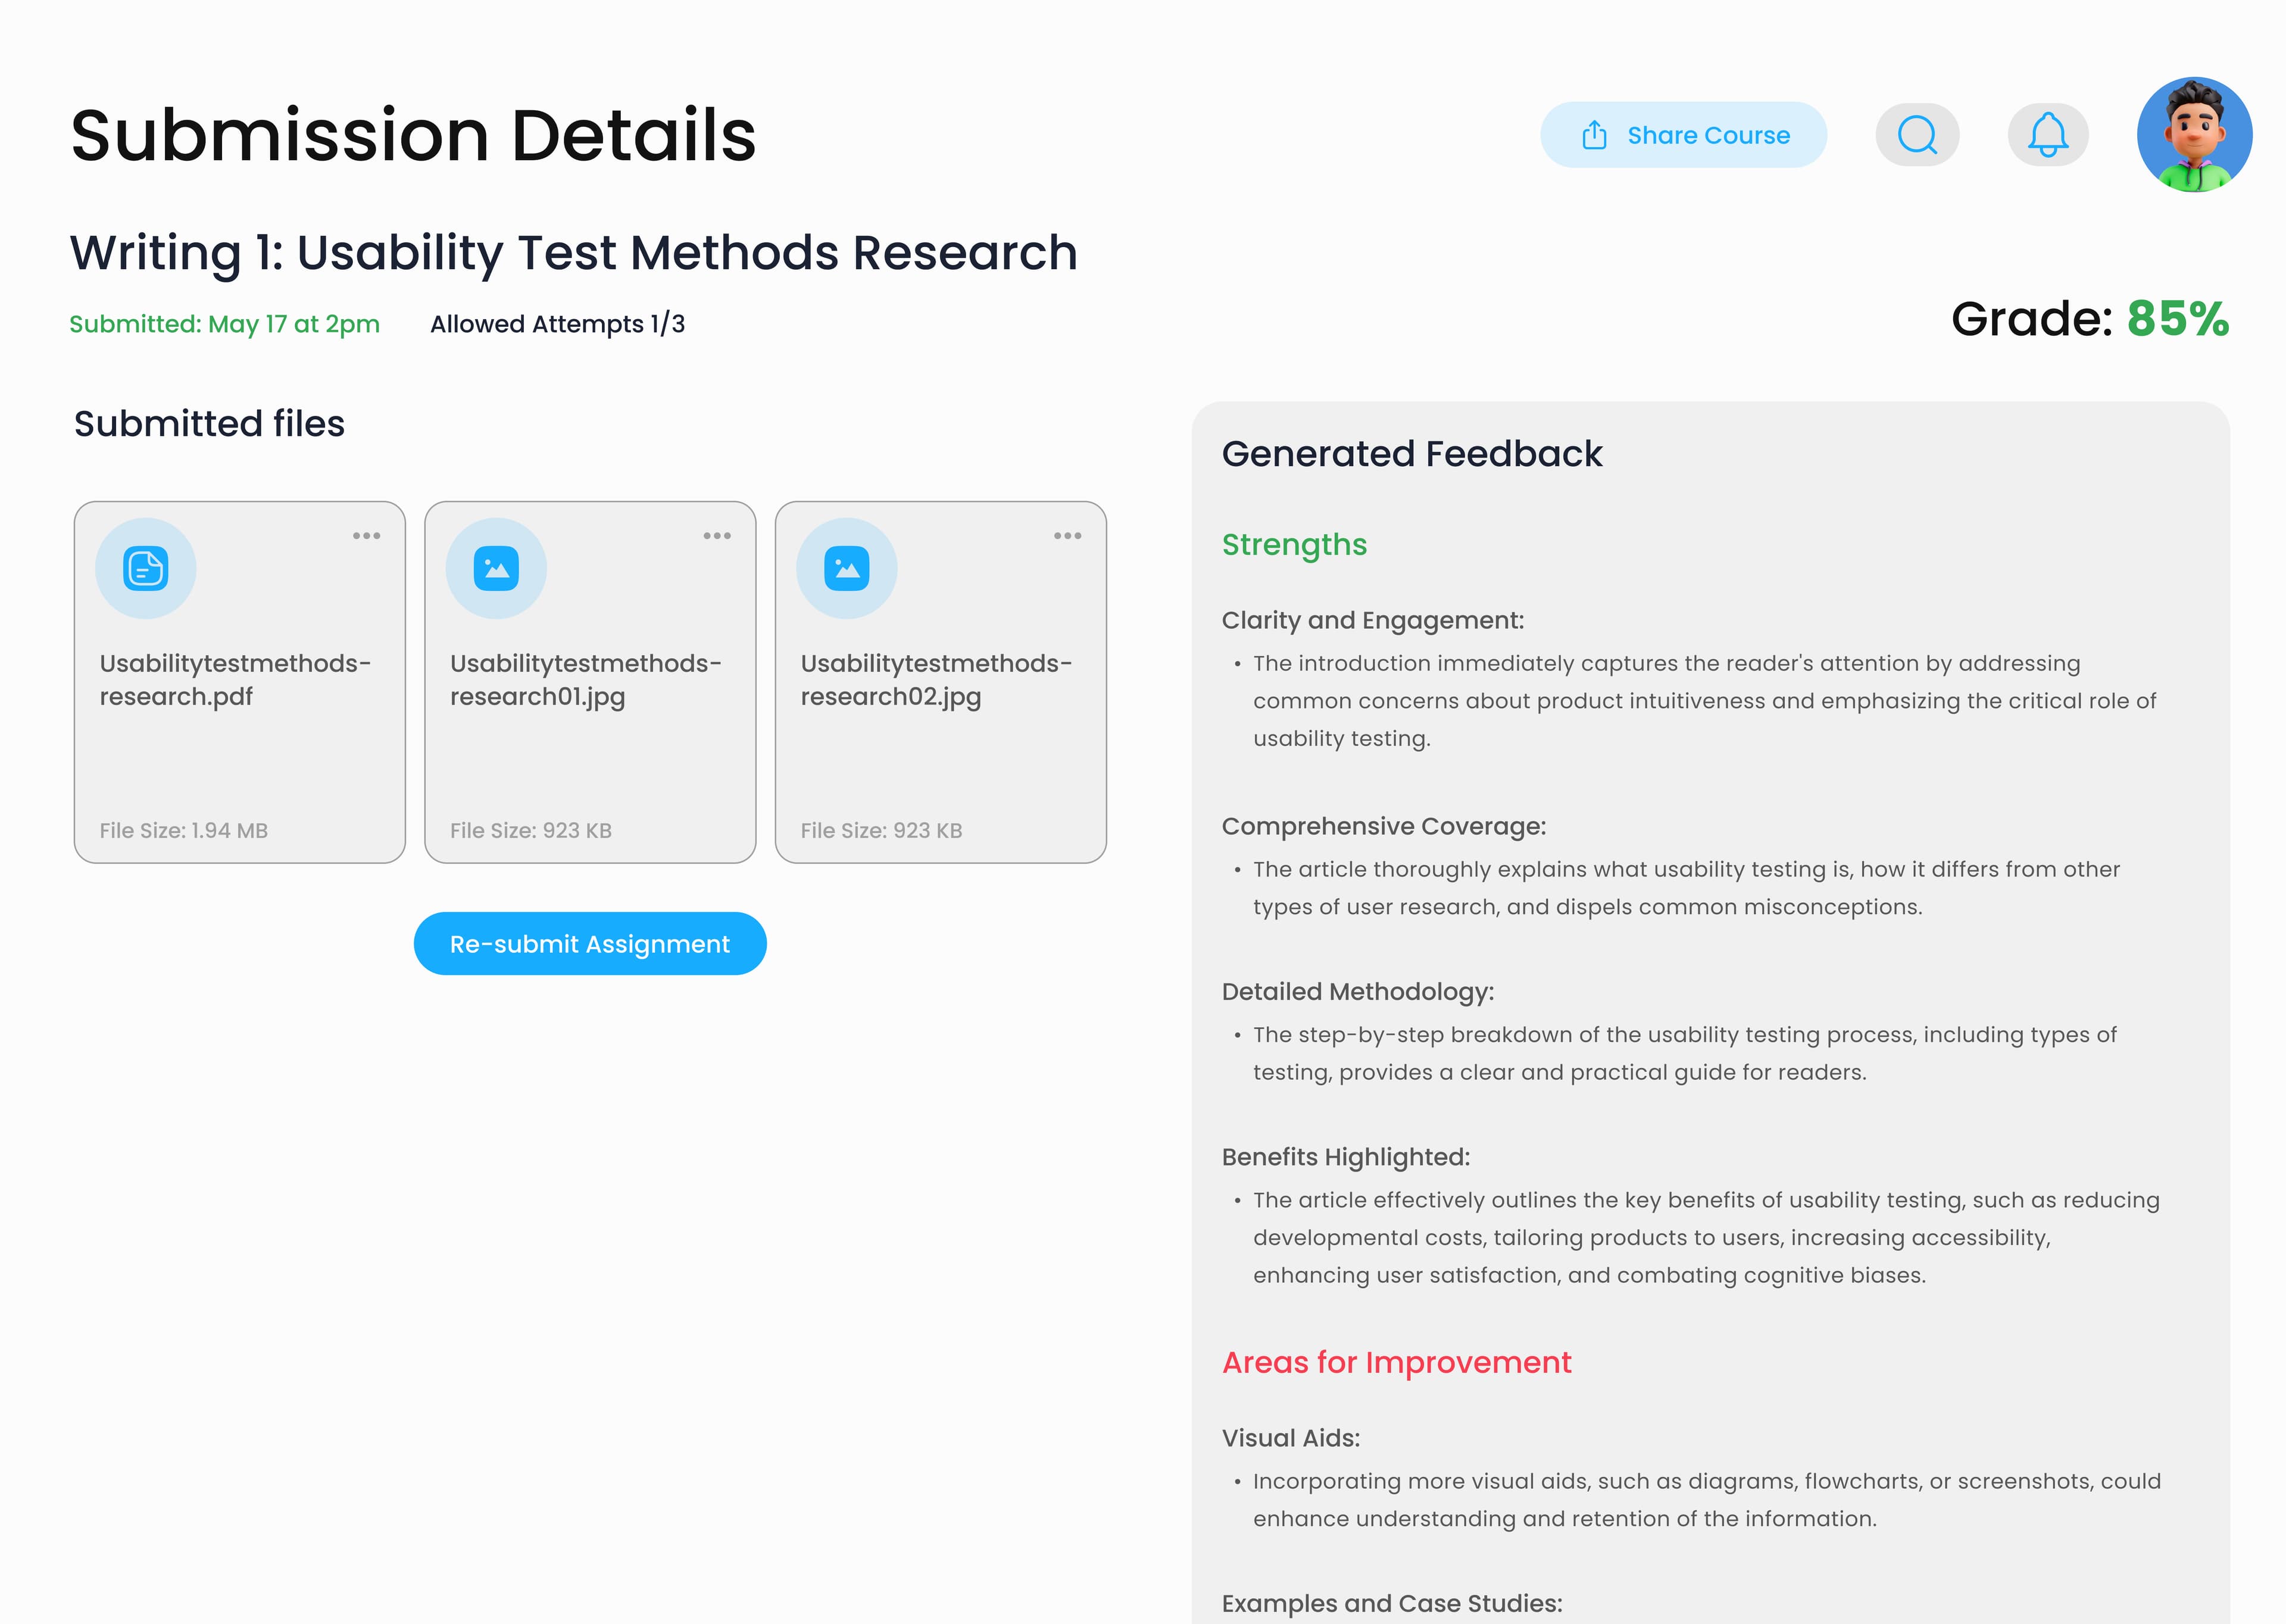Viewport: 2286px width, 1624px height.
Task: Open more options for research02.jpg file
Action: pos(1067,536)
